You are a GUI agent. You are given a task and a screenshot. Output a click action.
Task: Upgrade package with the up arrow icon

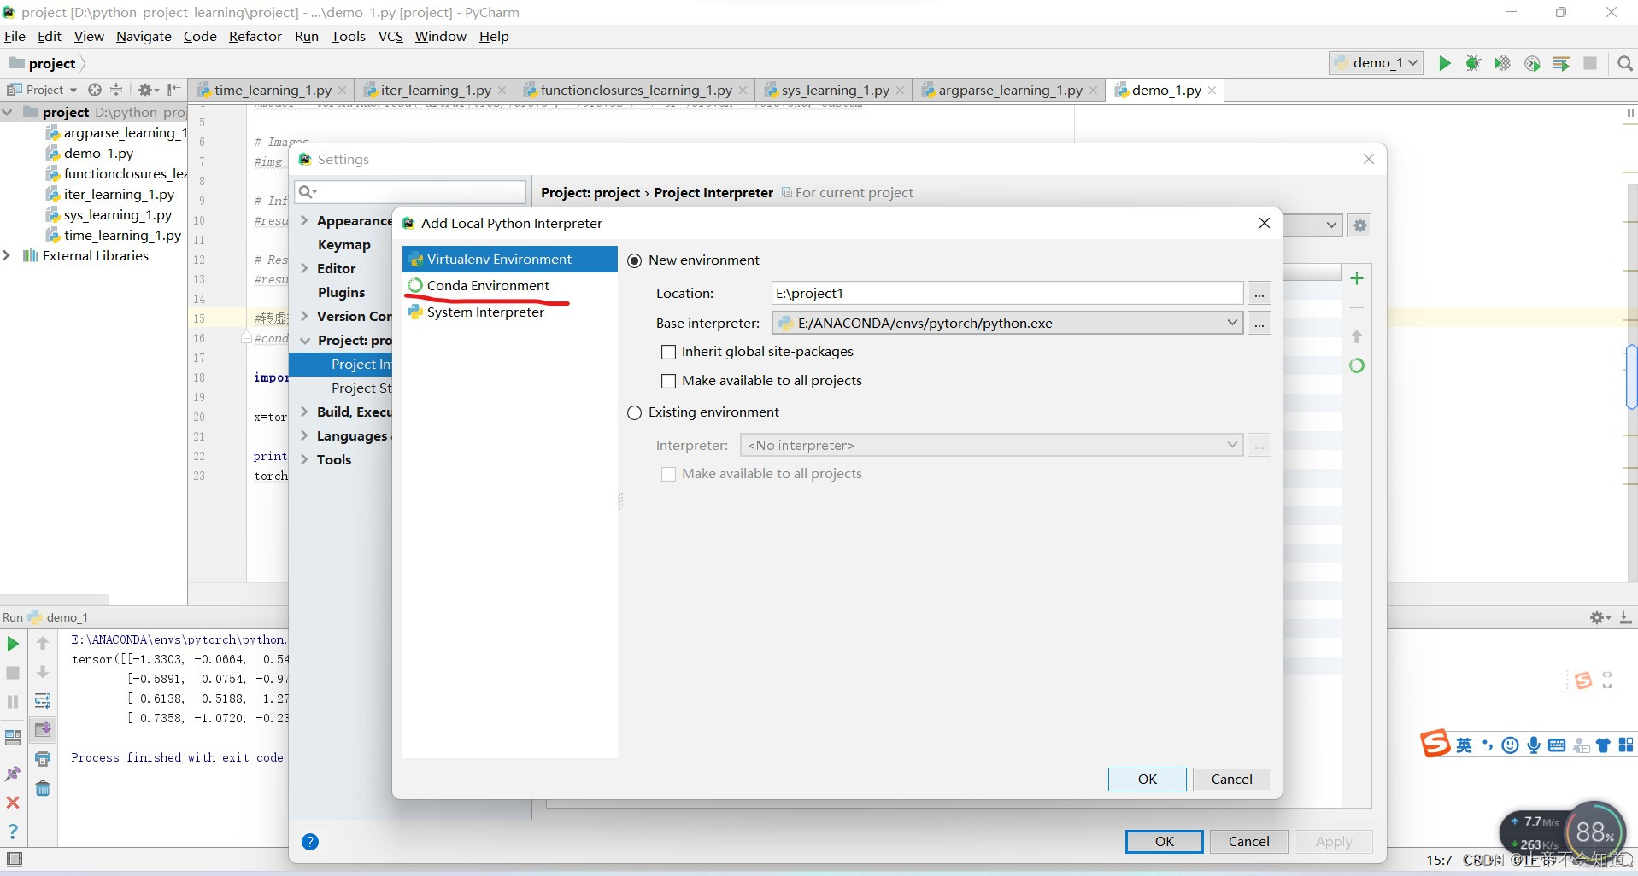(x=1357, y=336)
